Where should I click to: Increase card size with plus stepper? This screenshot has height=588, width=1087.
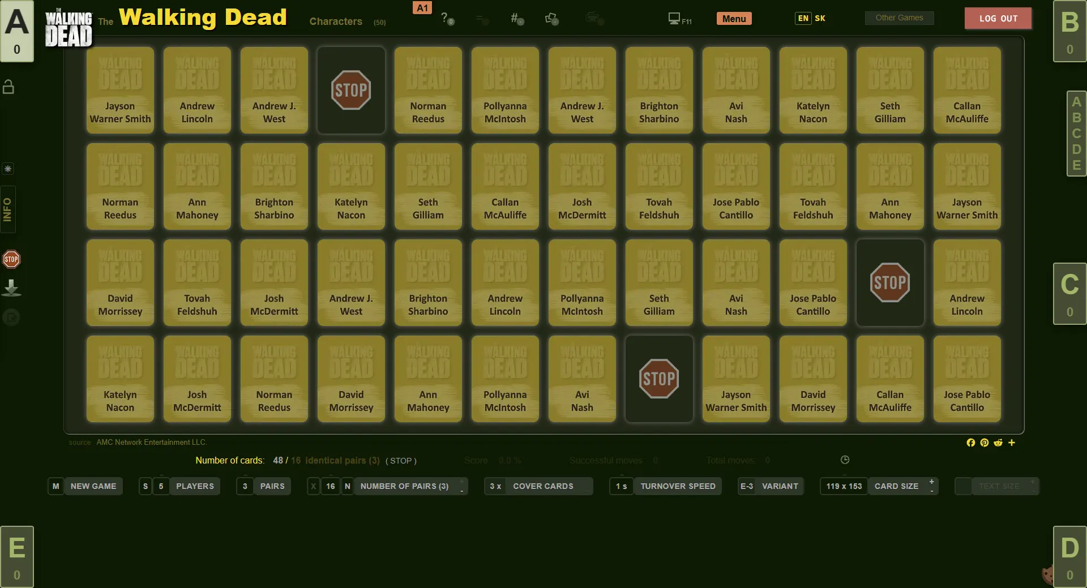coord(931,482)
